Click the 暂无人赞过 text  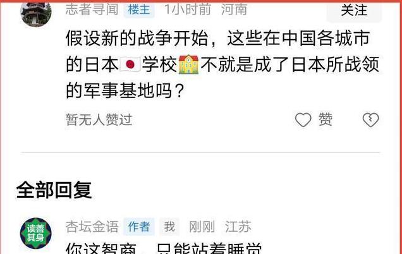99,119
